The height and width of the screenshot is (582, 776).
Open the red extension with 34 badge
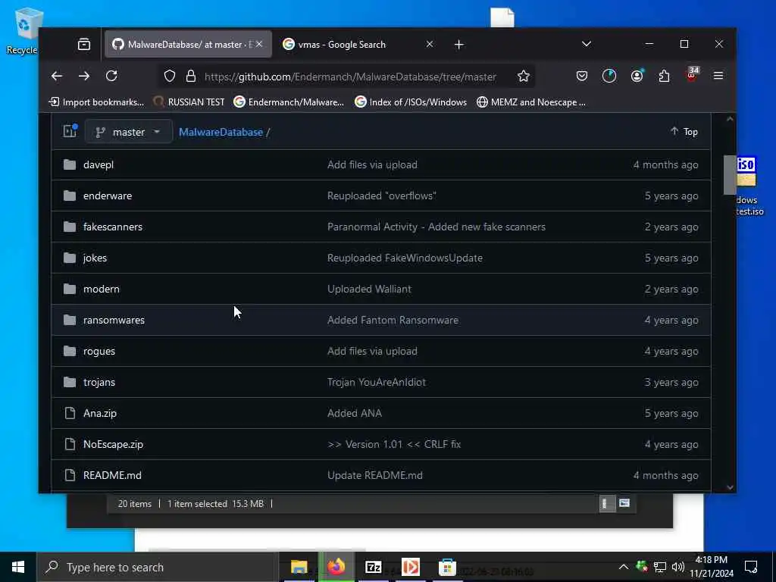(x=692, y=75)
